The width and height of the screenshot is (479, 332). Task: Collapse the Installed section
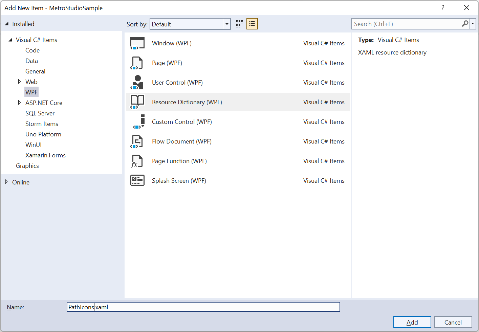pyautogui.click(x=7, y=24)
